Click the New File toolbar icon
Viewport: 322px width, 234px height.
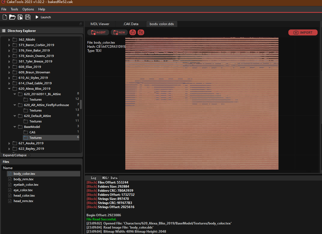tap(5, 17)
